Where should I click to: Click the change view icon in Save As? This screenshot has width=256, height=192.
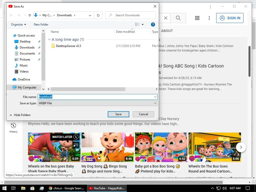pos(137,24)
